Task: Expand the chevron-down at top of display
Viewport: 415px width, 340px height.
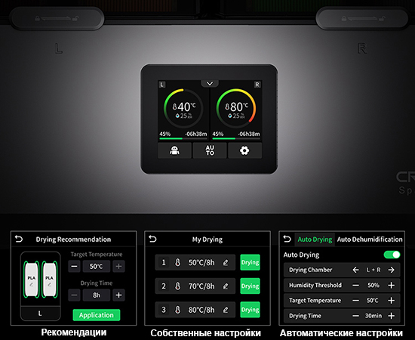Action: (210, 84)
